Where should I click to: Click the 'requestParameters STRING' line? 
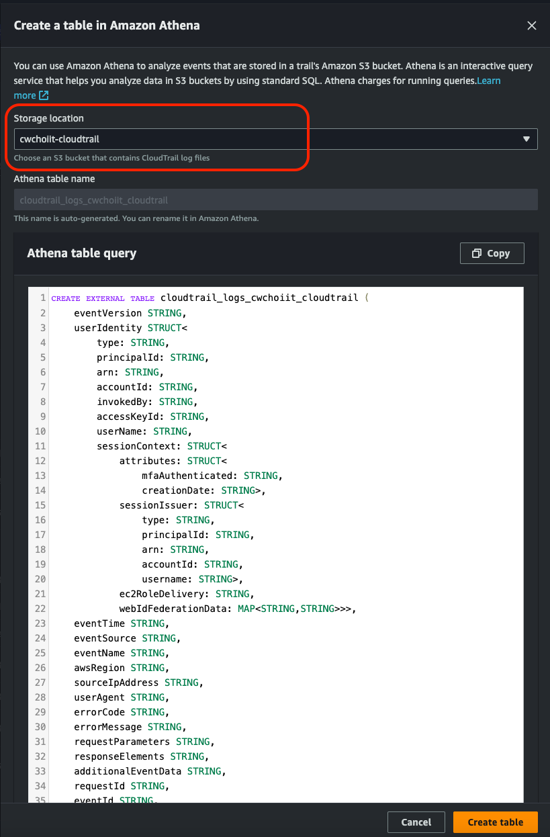(x=144, y=742)
